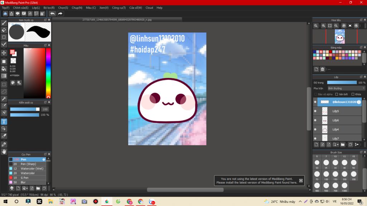Delete selected palette color with trash icon
Image resolution: width=367 pixels, height=206 pixels.
tap(323, 69)
